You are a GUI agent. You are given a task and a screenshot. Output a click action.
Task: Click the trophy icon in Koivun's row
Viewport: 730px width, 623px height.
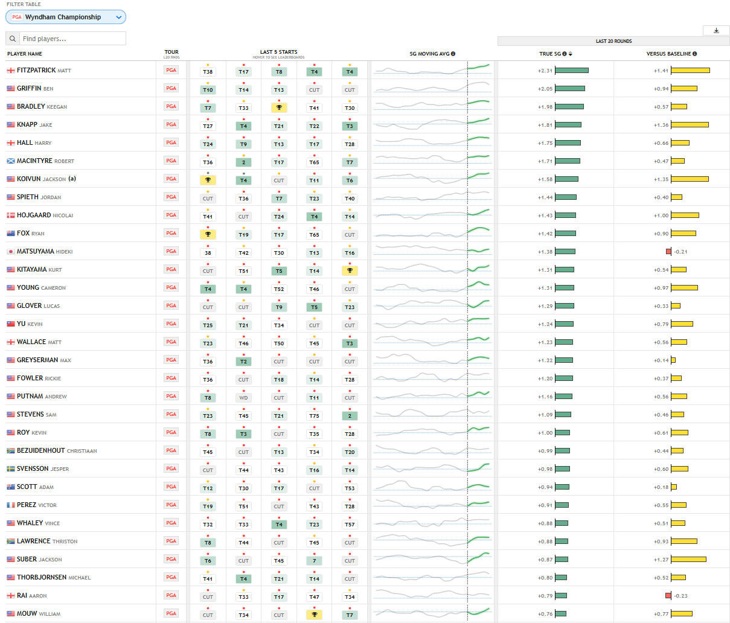(x=208, y=180)
